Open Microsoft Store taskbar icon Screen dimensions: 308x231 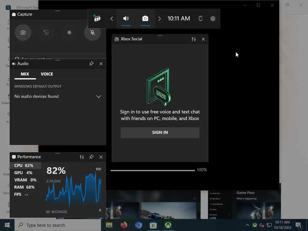[153, 225]
